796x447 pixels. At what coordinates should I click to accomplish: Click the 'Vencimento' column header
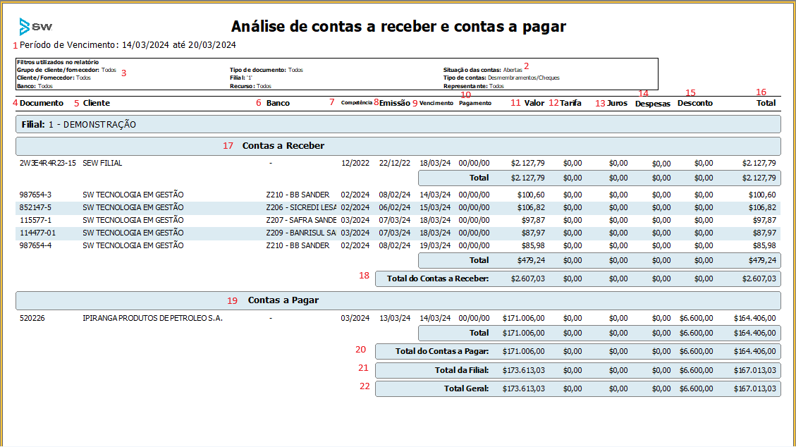tap(436, 103)
